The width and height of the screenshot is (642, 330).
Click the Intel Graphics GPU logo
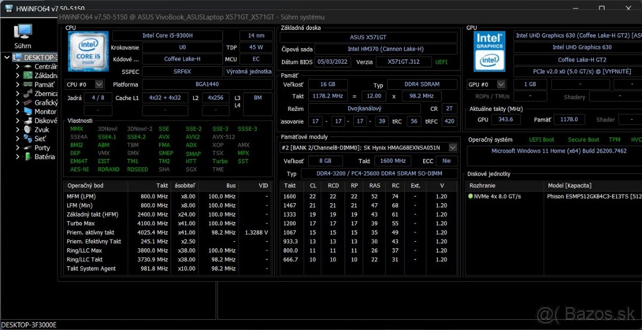coord(489,52)
